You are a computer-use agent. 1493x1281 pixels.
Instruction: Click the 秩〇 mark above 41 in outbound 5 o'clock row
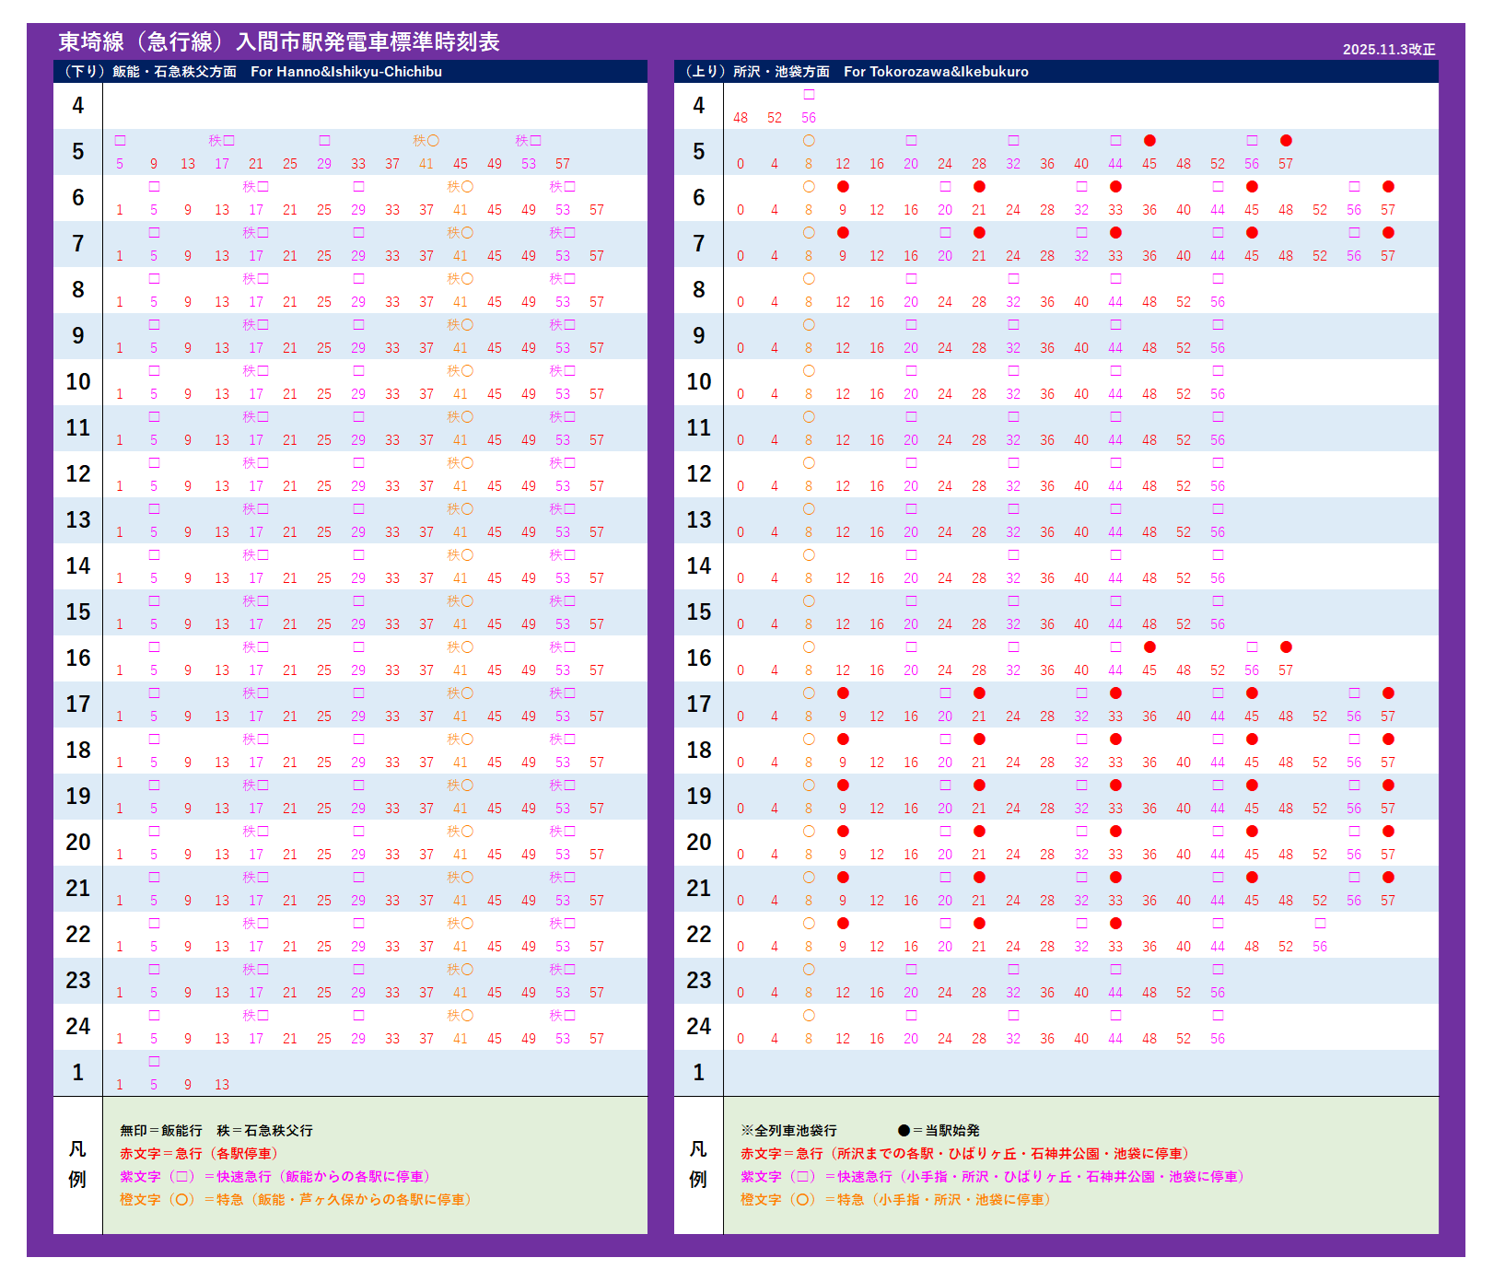pyautogui.click(x=426, y=140)
